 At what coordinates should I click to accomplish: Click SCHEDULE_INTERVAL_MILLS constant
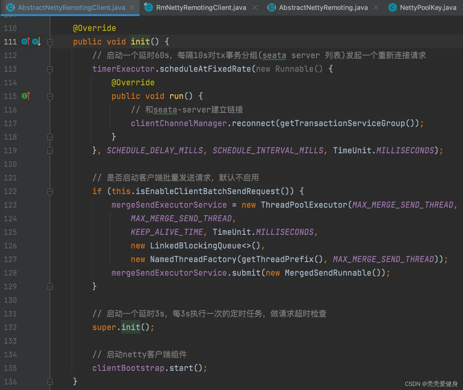tap(268, 150)
